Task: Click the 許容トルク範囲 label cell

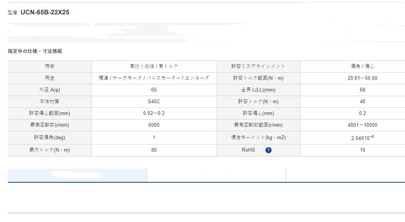Action: 258,78
